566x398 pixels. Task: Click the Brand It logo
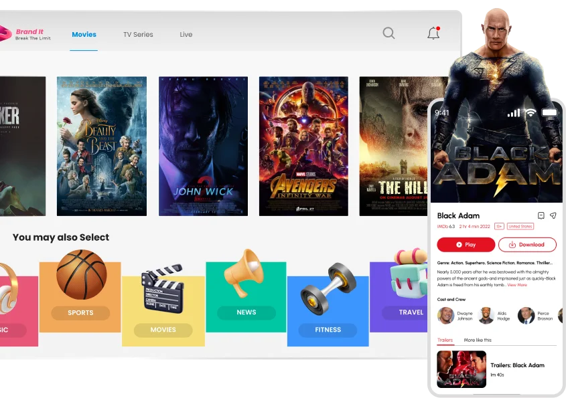(x=25, y=34)
